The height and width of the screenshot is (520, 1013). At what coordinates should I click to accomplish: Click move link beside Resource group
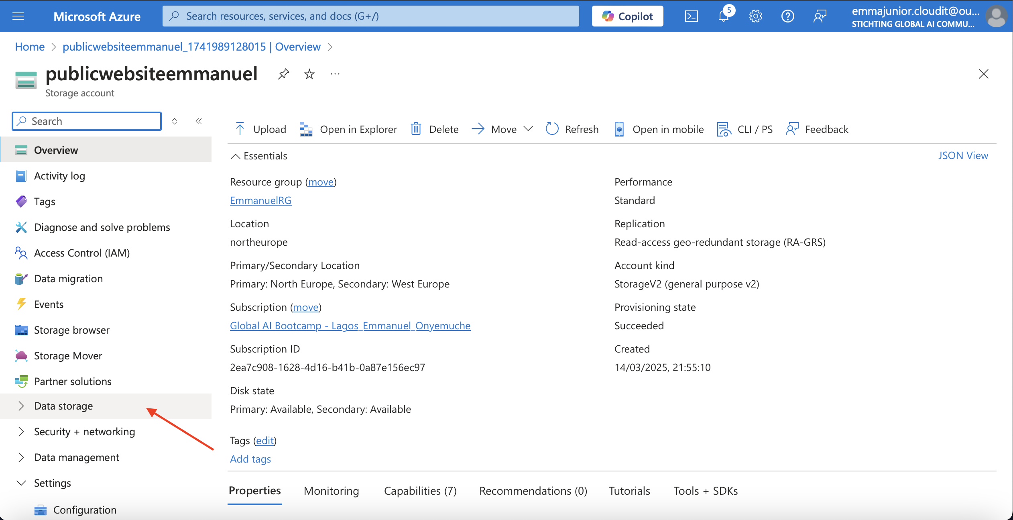tap(321, 182)
